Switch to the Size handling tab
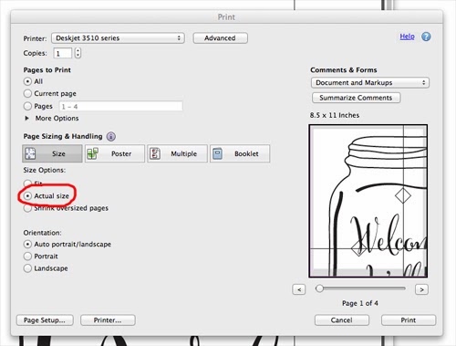Screen dimensions: 456x346 click(x=52, y=153)
